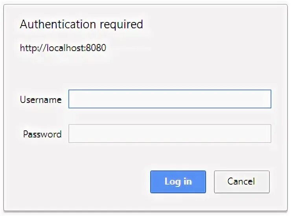The image size is (291, 216).
Task: Click inside the Password text box
Action: point(169,134)
